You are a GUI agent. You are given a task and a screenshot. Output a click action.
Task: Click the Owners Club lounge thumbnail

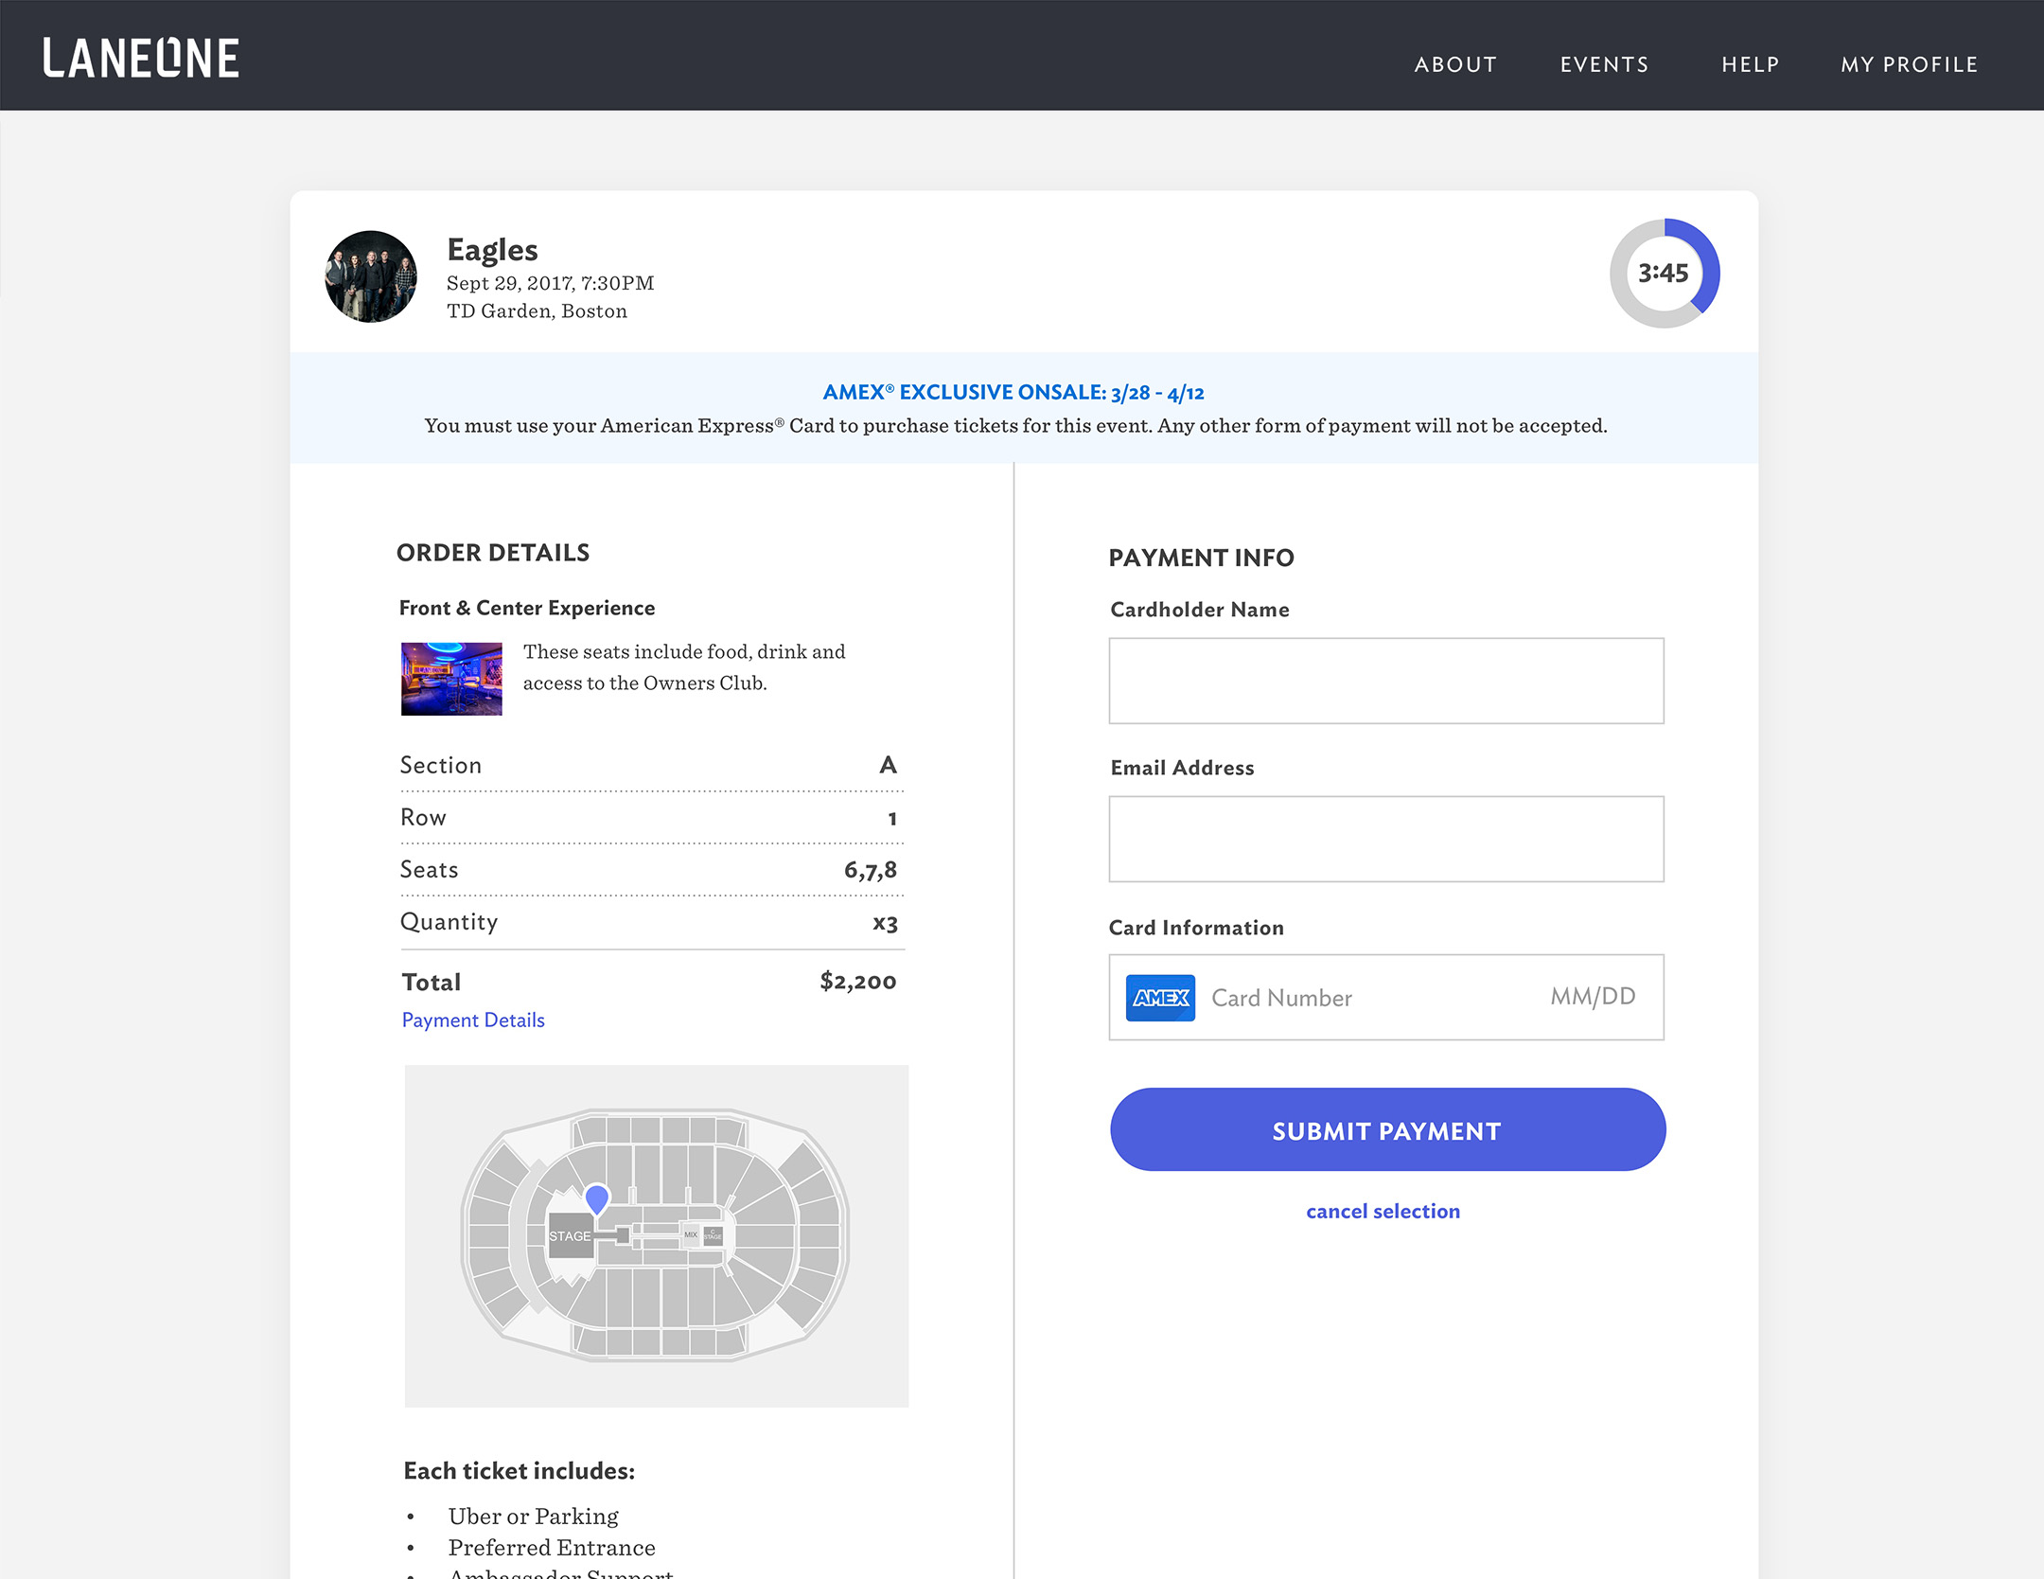pyautogui.click(x=451, y=679)
